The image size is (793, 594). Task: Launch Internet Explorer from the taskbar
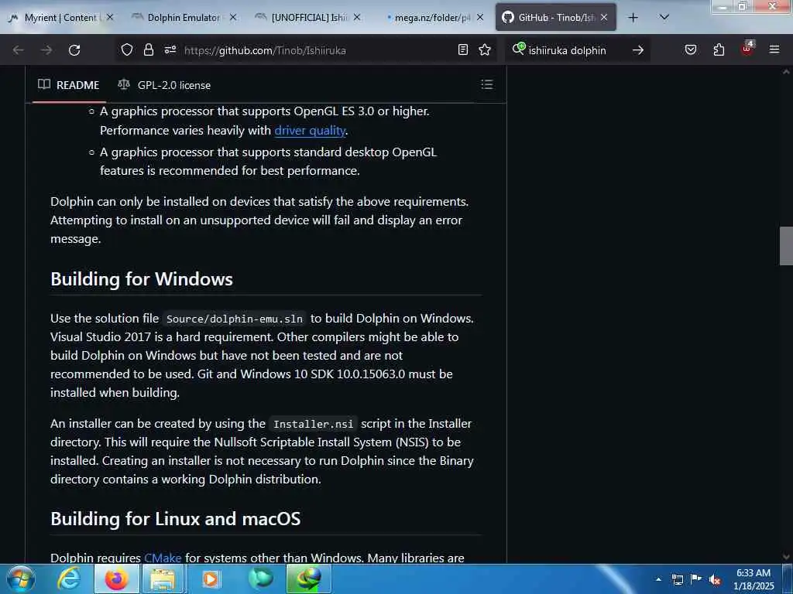(68, 579)
